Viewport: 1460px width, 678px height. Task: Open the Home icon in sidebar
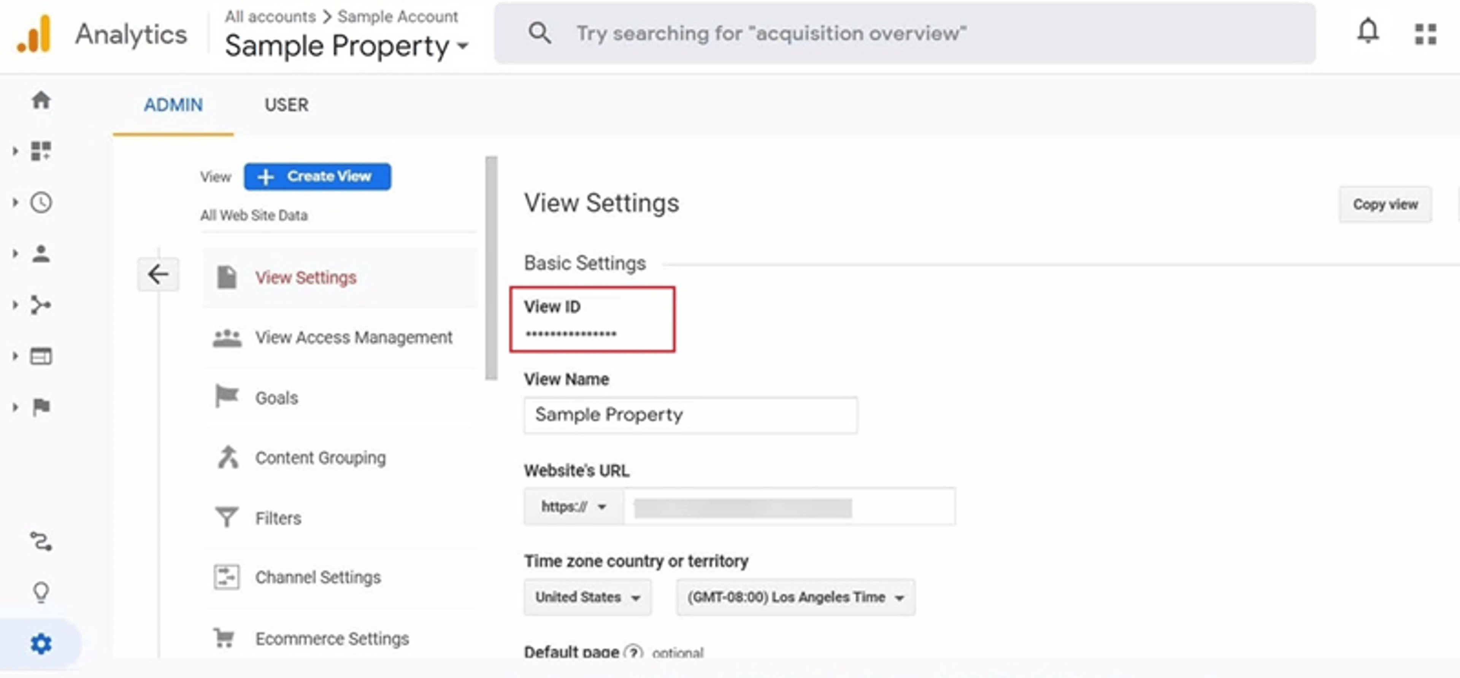click(41, 100)
